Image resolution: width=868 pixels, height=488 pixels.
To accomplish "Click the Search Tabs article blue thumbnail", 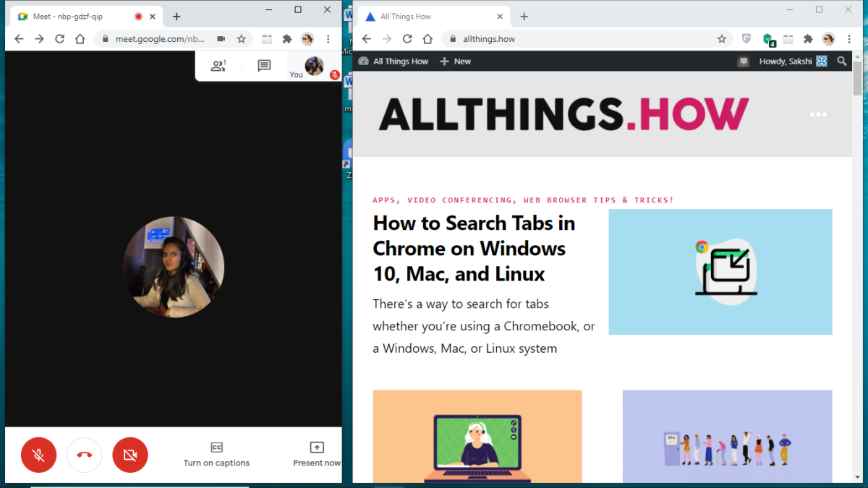I will pyautogui.click(x=720, y=272).
